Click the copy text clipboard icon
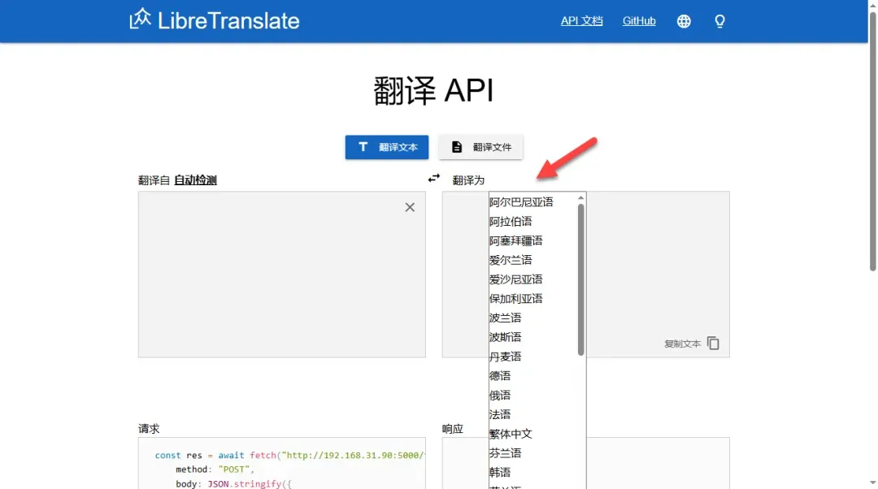Screen dimensions: 878x489 click(x=713, y=343)
